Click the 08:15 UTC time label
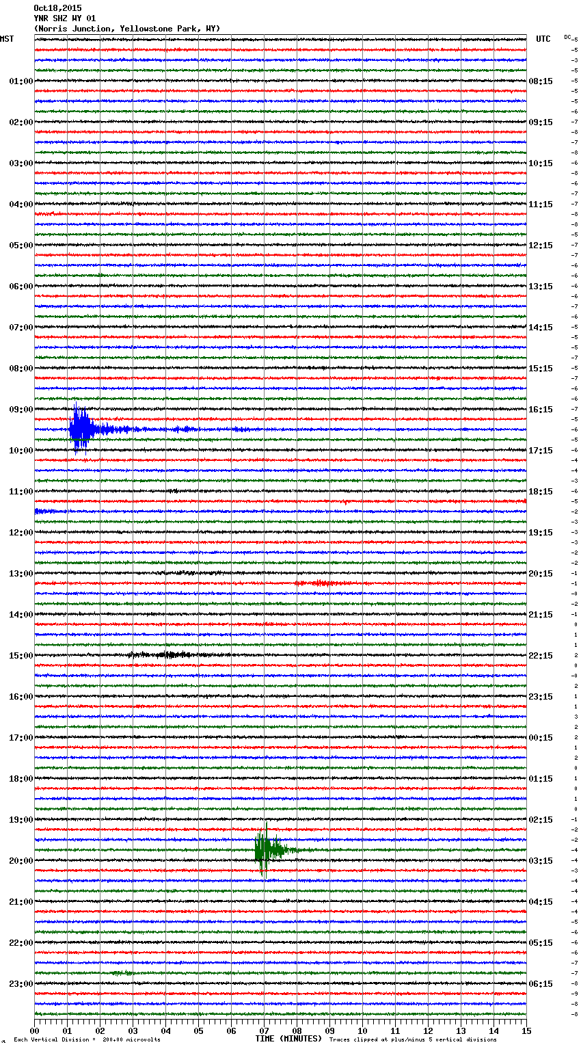This screenshot has height=1049, width=581. 541,81
